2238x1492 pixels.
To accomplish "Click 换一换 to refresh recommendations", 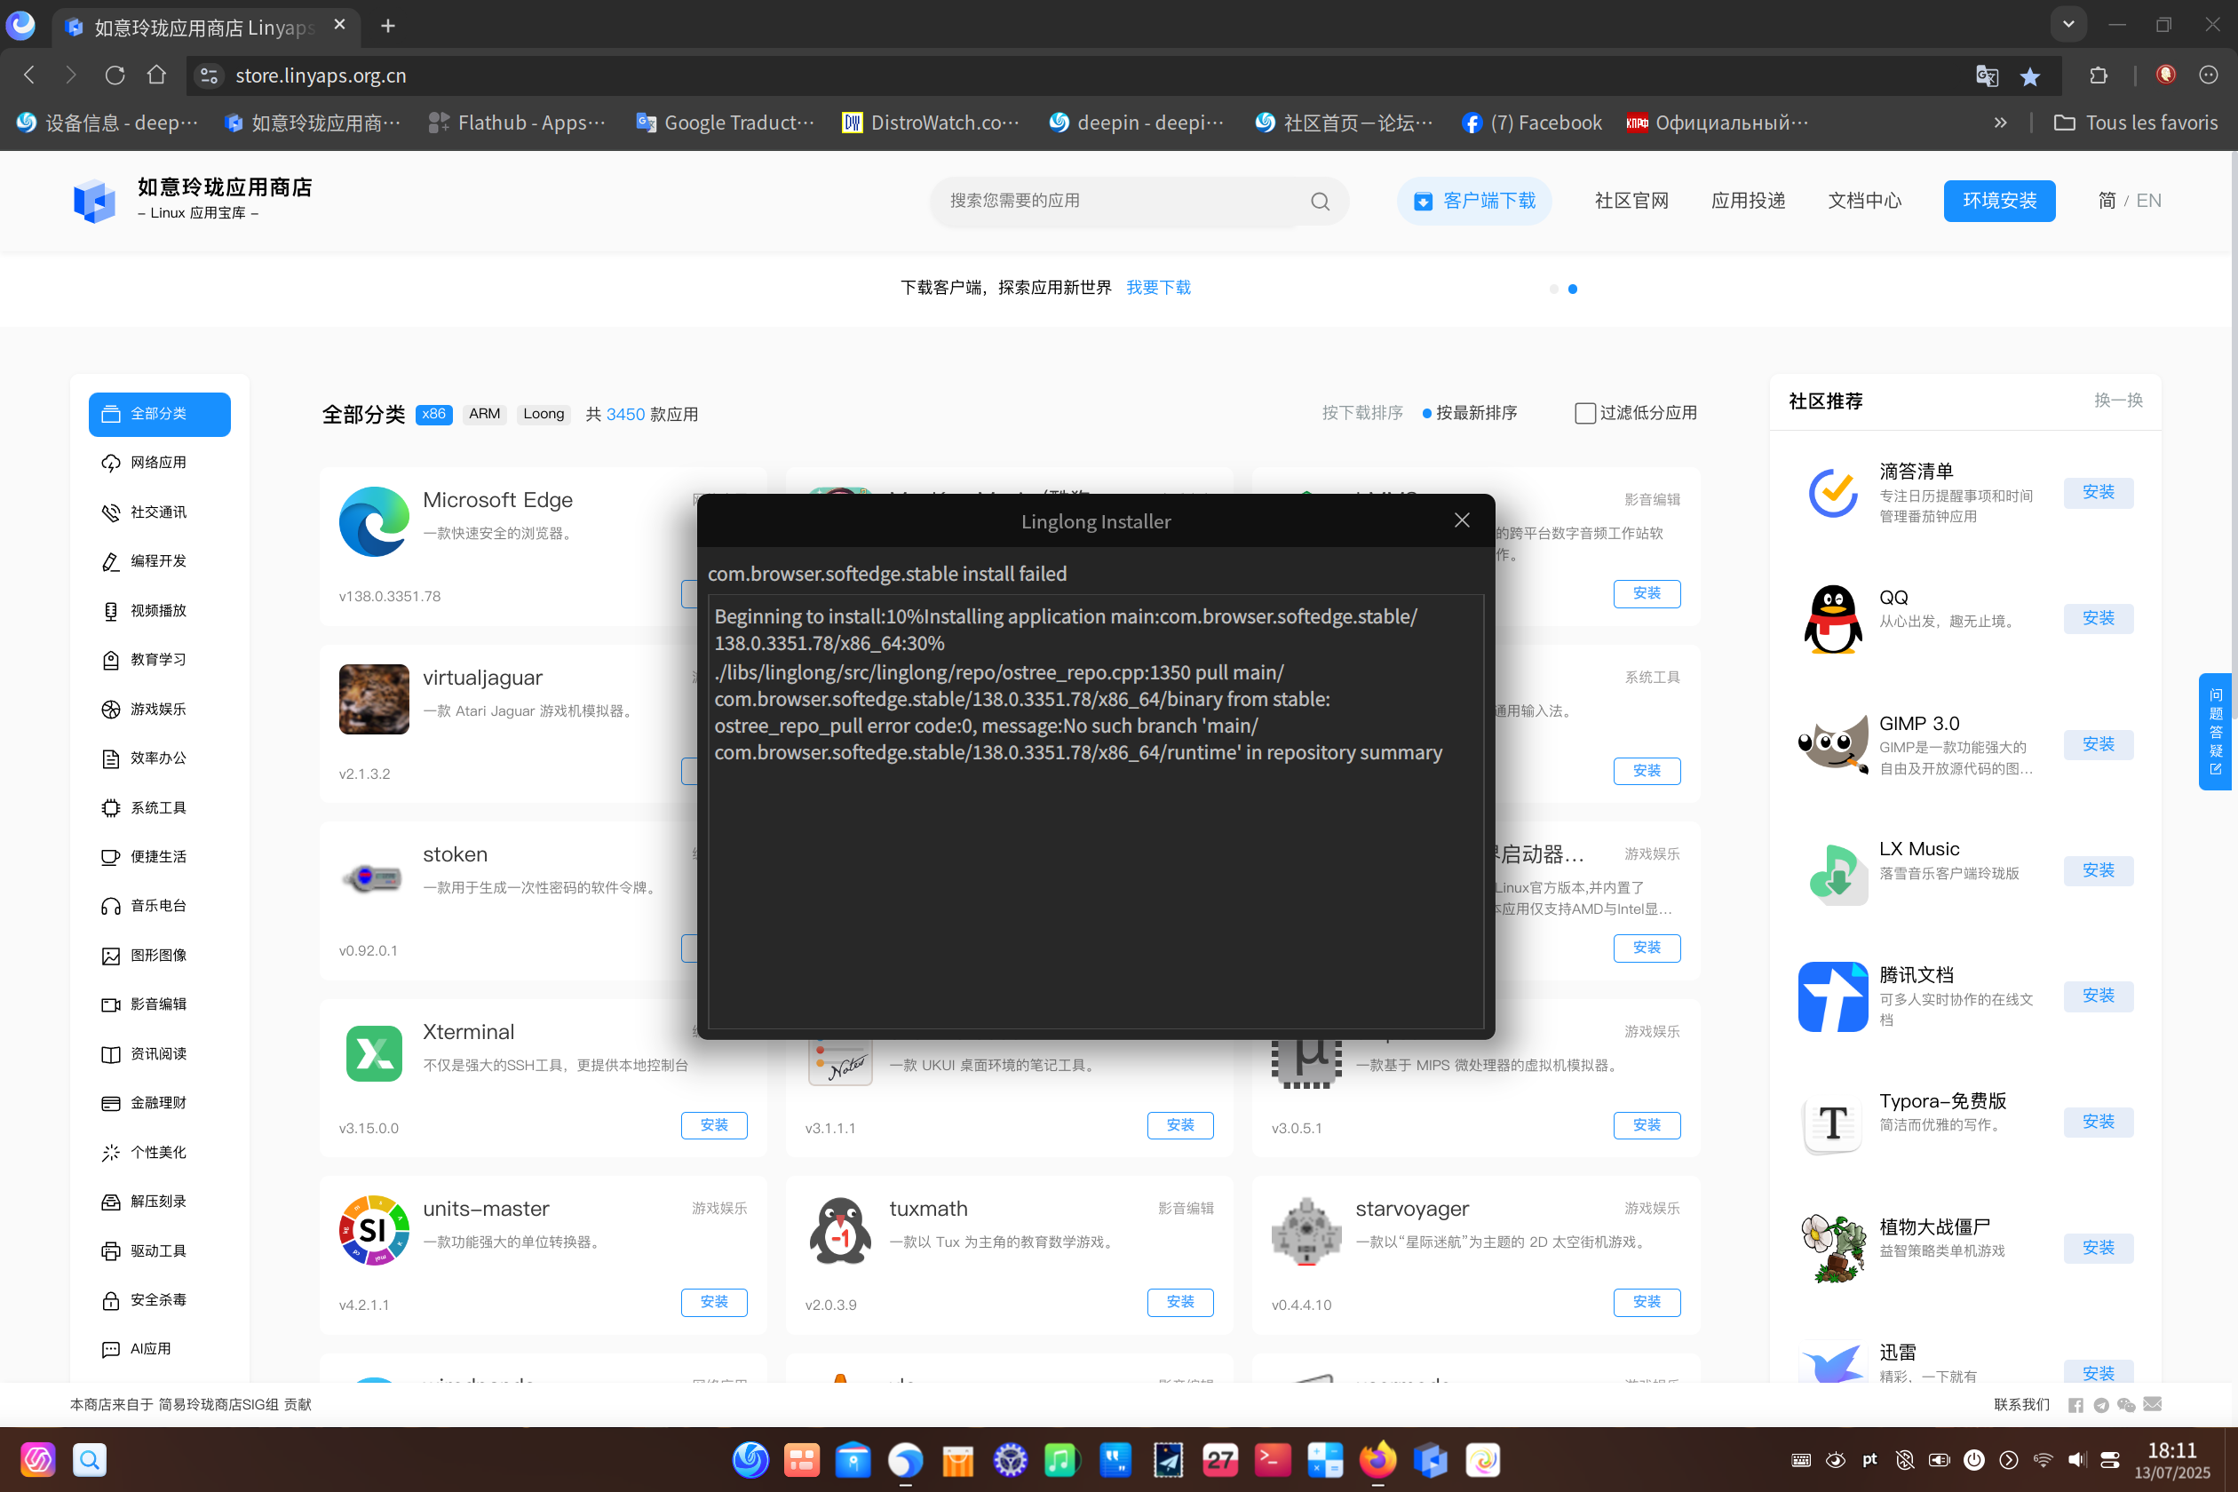I will pyautogui.click(x=2118, y=401).
